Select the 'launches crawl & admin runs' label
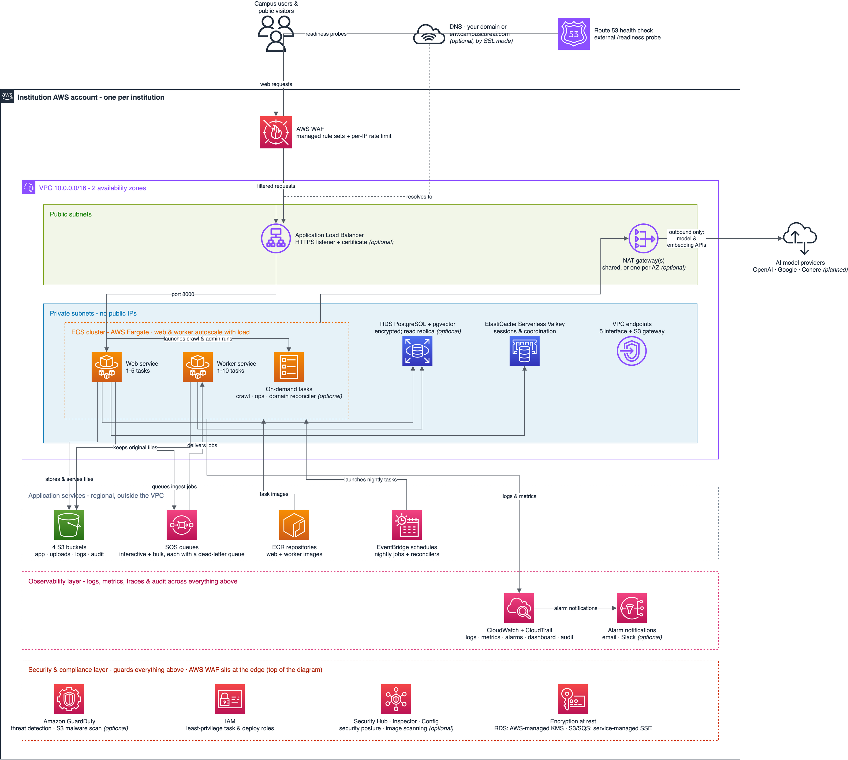848x760 pixels. point(198,339)
